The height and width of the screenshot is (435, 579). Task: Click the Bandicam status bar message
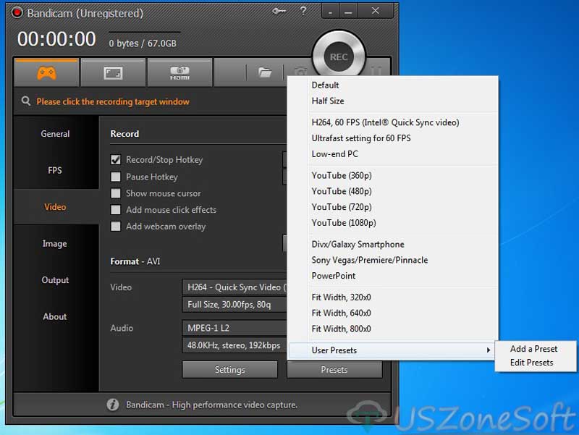tap(211, 405)
